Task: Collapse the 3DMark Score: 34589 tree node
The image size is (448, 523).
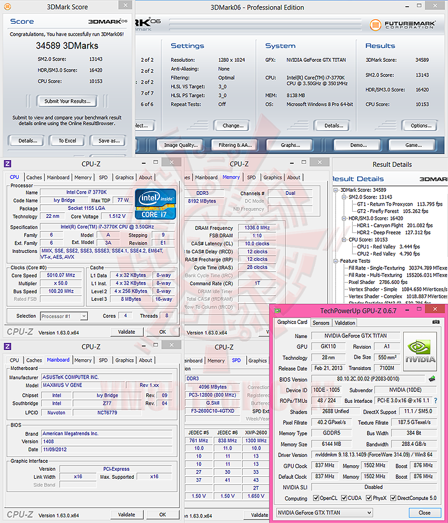Action: point(335,190)
